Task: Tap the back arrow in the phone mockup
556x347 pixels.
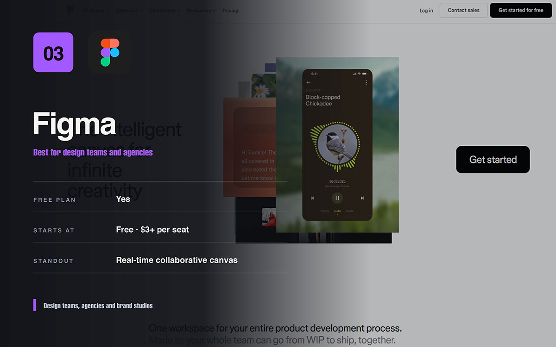Action: [x=309, y=82]
